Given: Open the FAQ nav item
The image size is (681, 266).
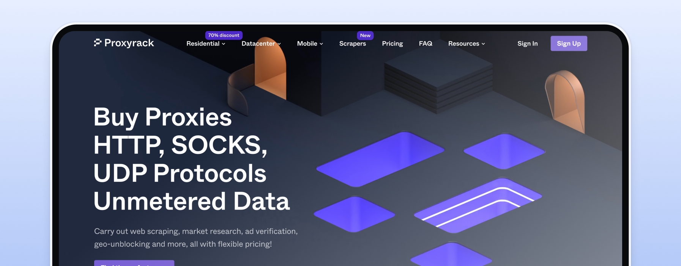Looking at the screenshot, I should (x=425, y=44).
